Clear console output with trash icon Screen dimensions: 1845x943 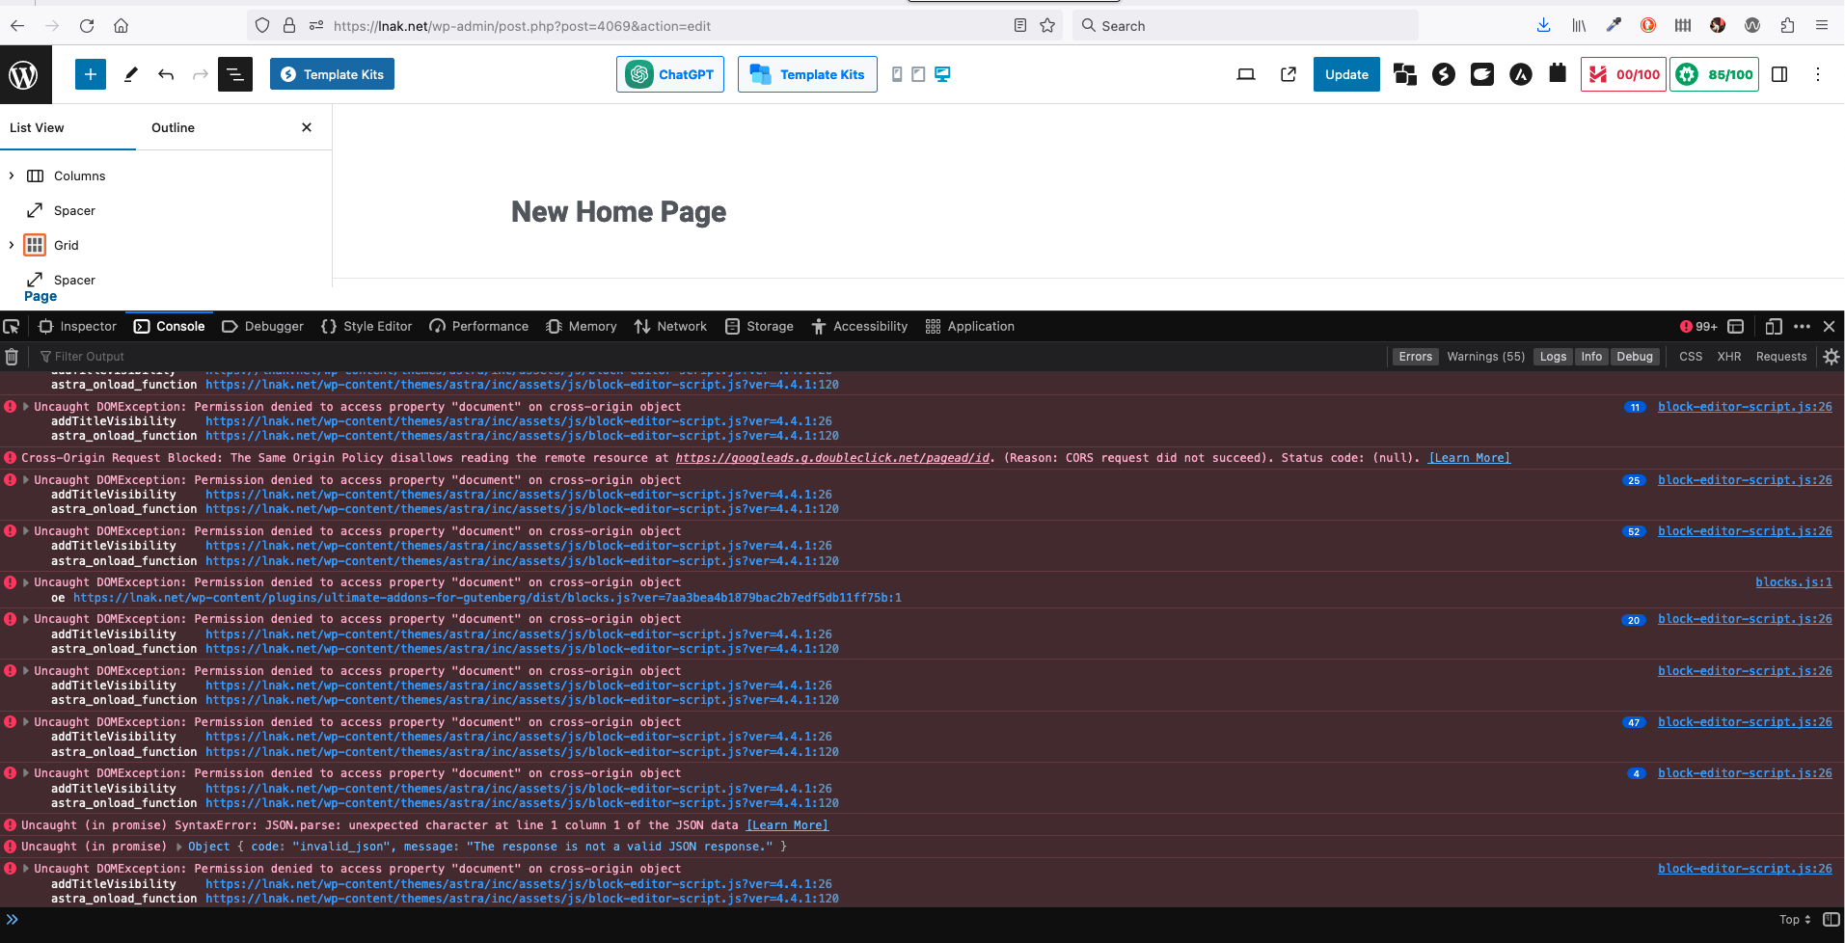(12, 357)
